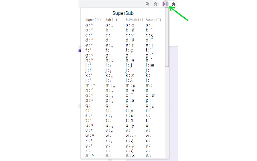The width and height of the screenshot is (257, 161).
Task: Choose the delta entry in the SciMath d row
Action: point(133,40)
